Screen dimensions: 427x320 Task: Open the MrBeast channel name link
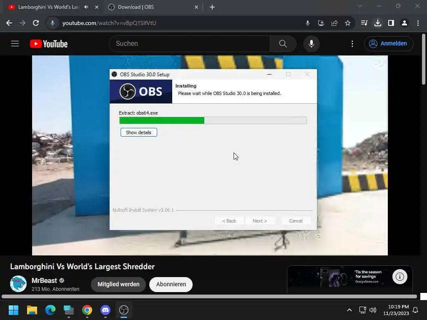click(44, 280)
